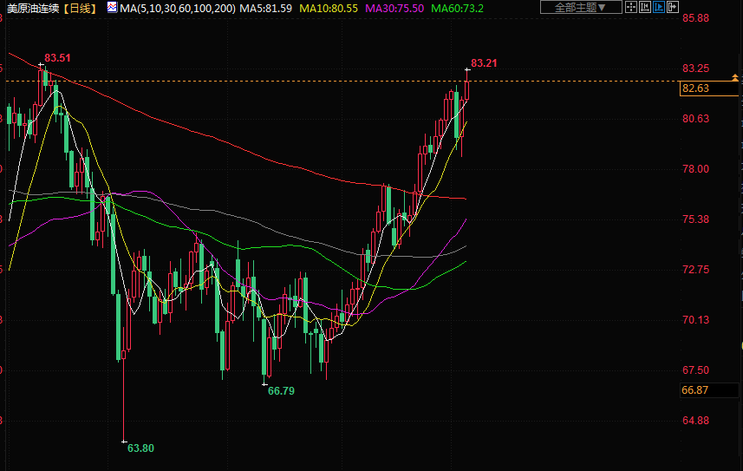
Task: Click the 66.79 low price label
Action: pos(281,391)
